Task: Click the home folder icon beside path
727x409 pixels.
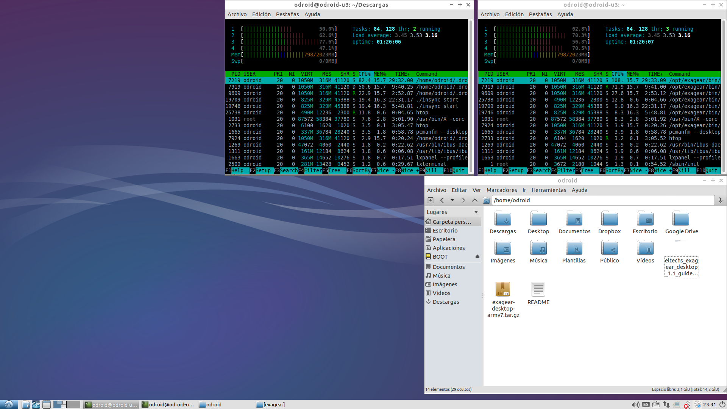Action: (487, 200)
